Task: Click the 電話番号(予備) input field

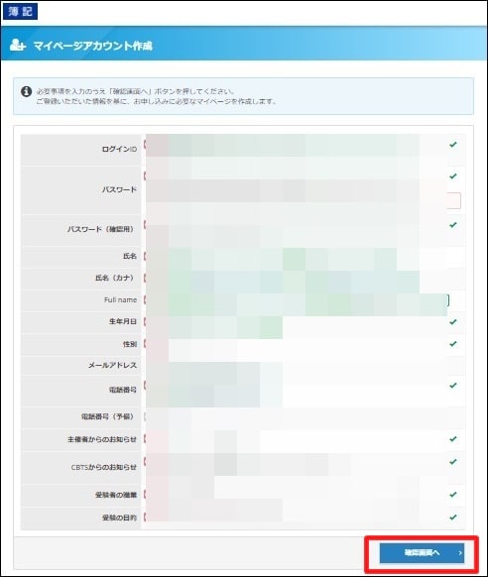Action: (297, 417)
